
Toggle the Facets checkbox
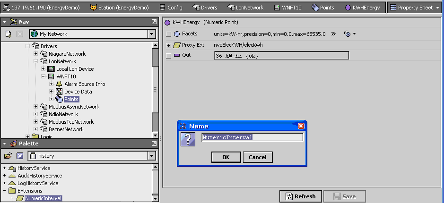point(169,34)
